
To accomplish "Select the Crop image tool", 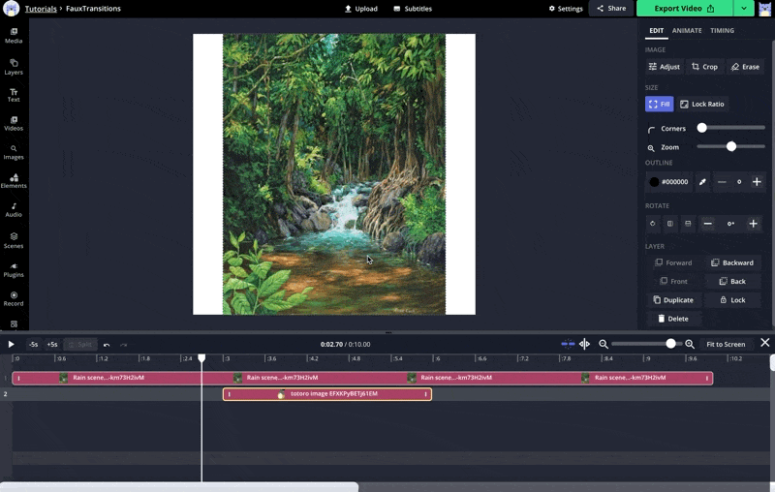I will (x=704, y=67).
